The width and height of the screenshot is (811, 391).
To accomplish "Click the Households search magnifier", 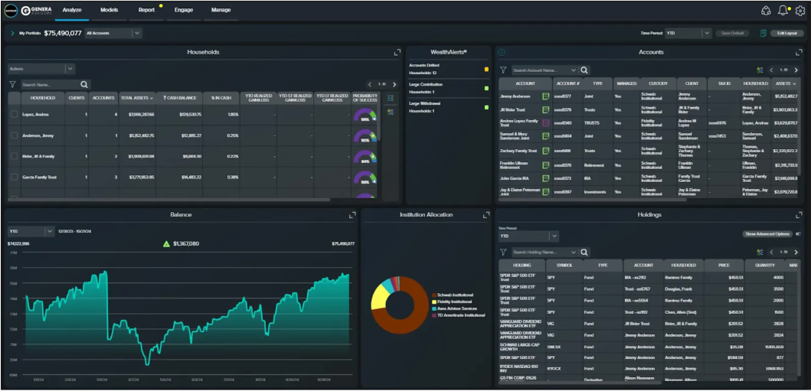I will point(84,84).
